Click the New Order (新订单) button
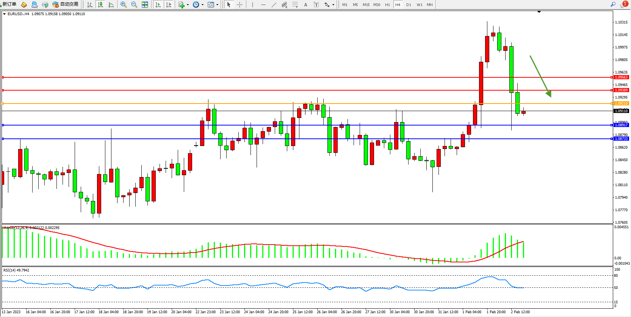631x317 pixels. tap(9, 5)
